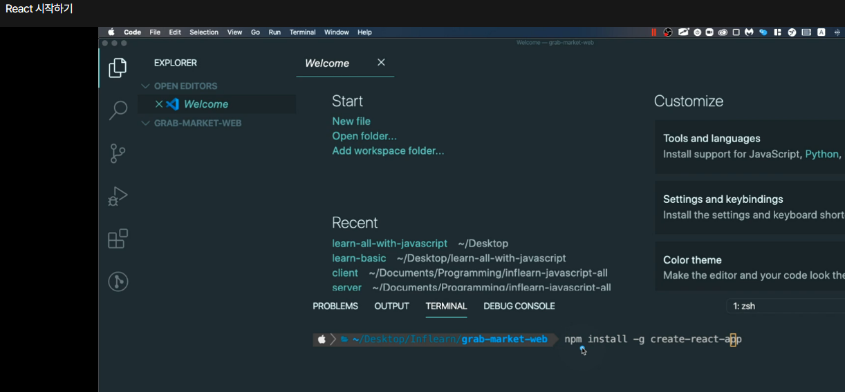
Task: Switch to the PROBLEMS panel tab
Action: click(335, 306)
